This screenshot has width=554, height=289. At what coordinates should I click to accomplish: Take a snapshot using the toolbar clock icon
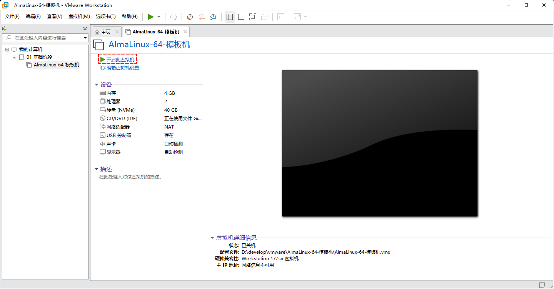coord(190,17)
